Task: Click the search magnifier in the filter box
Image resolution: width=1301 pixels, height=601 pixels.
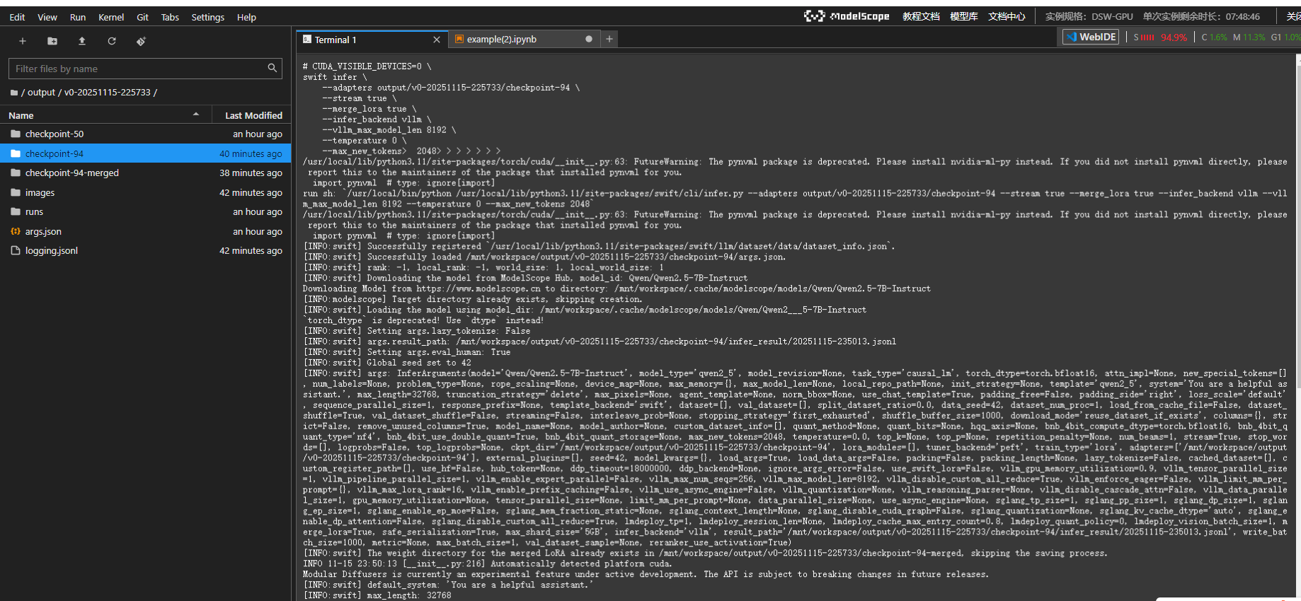Action: [272, 69]
